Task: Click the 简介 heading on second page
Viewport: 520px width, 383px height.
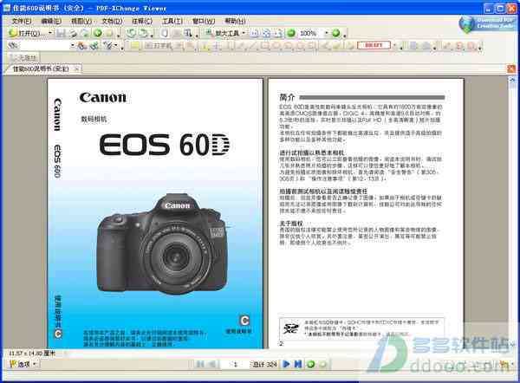Action: (x=287, y=97)
